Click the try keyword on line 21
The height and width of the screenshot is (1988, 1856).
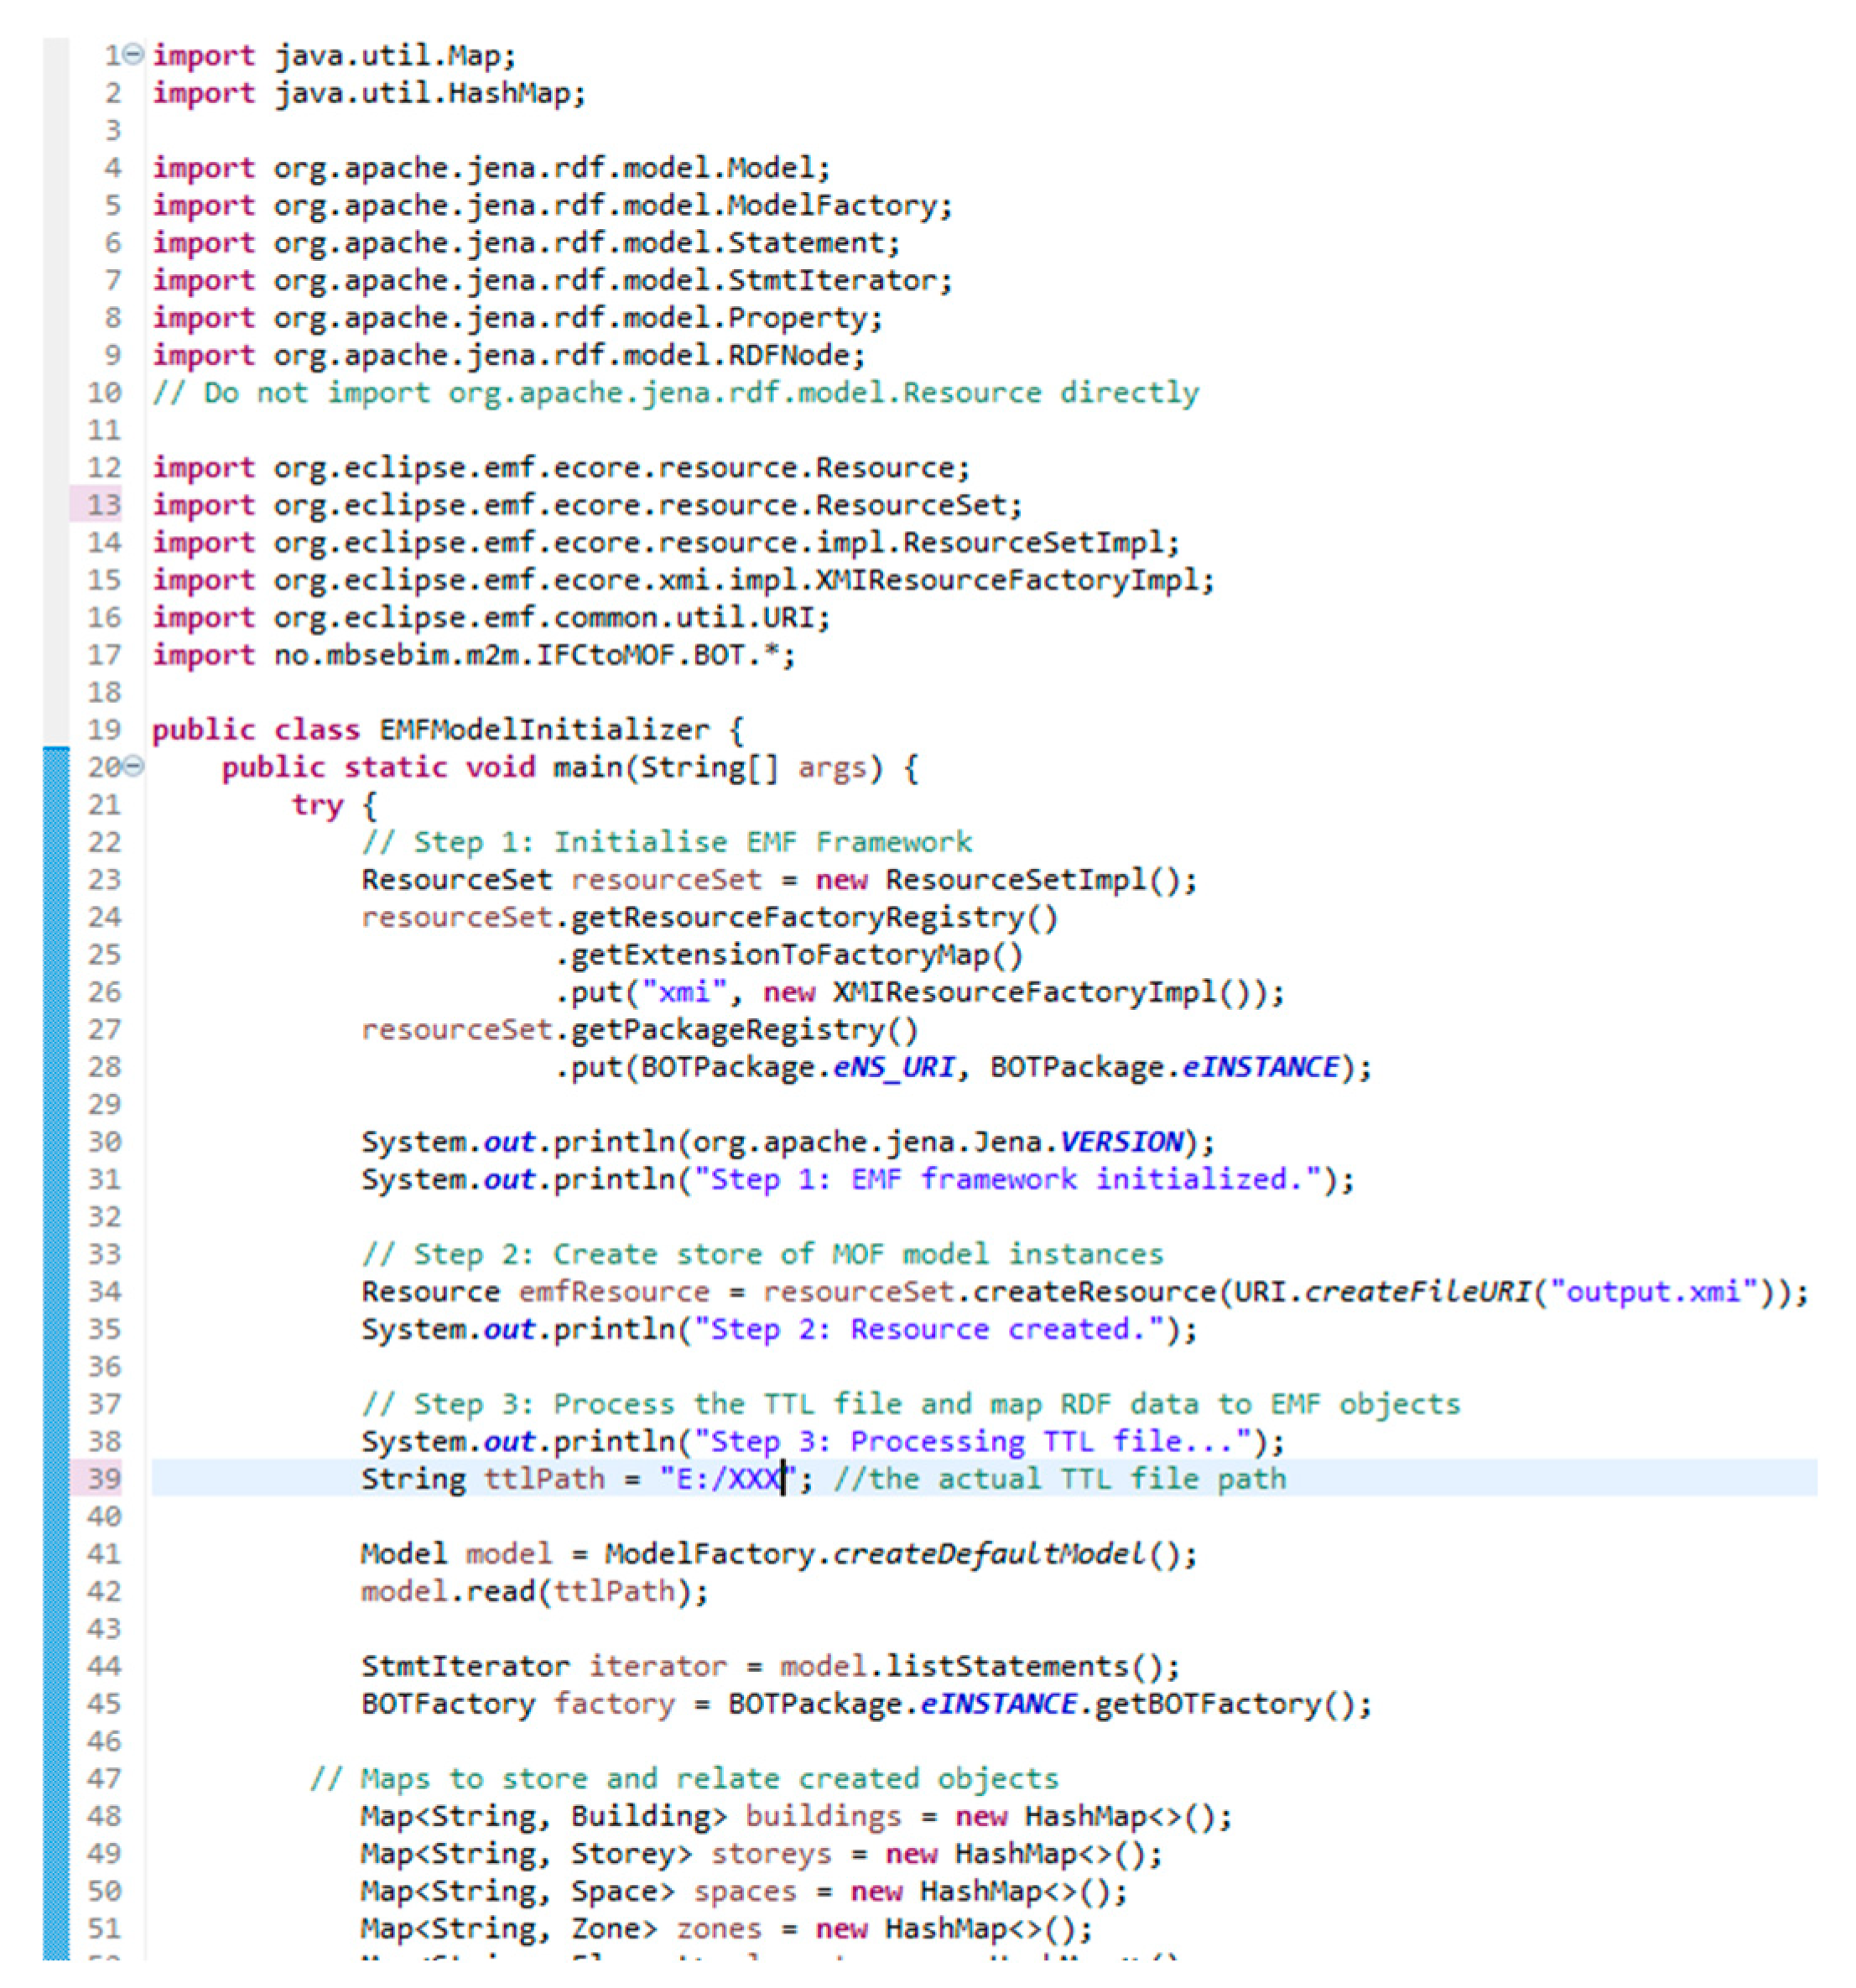click(317, 805)
